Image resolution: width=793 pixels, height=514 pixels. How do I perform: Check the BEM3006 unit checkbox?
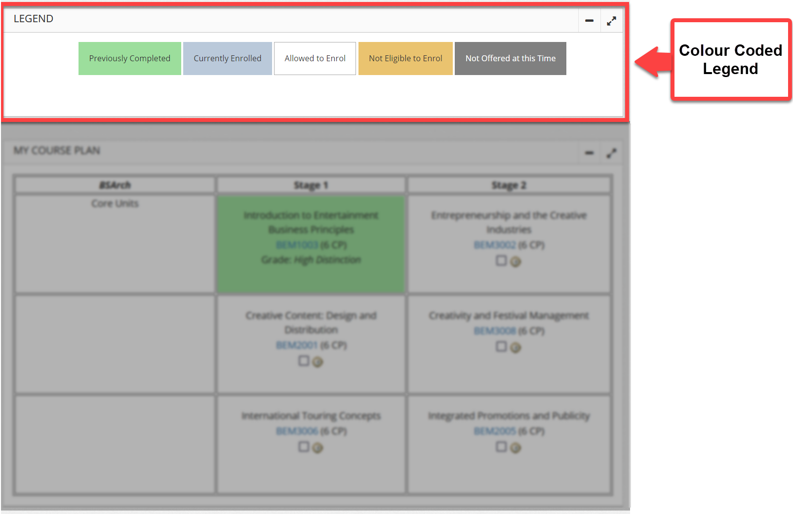304,447
